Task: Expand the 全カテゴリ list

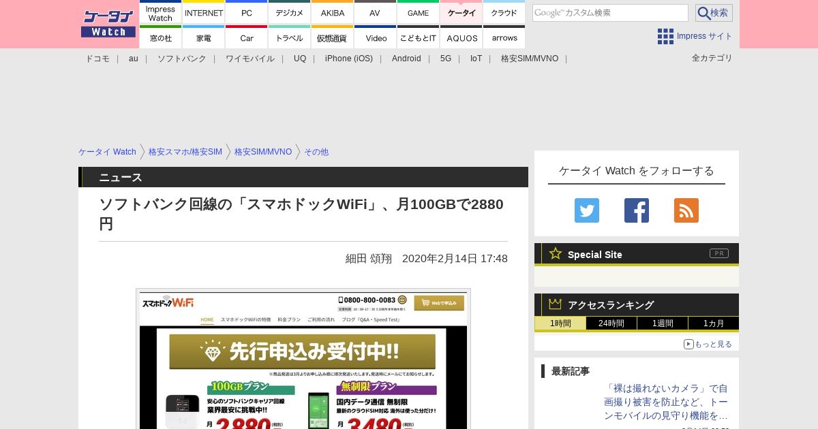Action: pos(712,58)
